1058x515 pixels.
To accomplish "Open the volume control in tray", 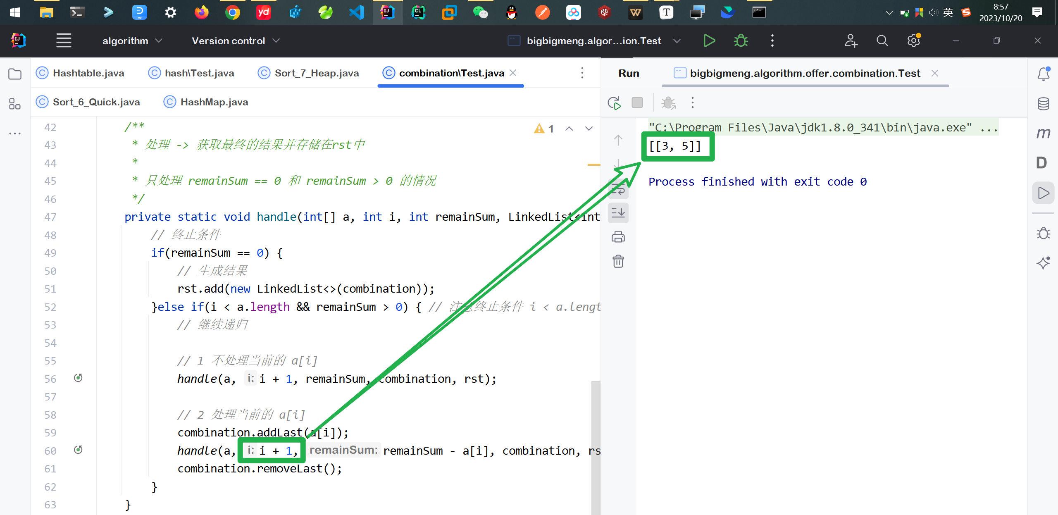I will click(x=934, y=12).
